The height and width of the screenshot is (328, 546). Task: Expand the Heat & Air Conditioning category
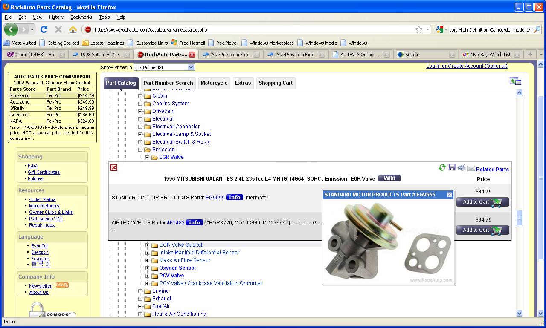coord(140,314)
